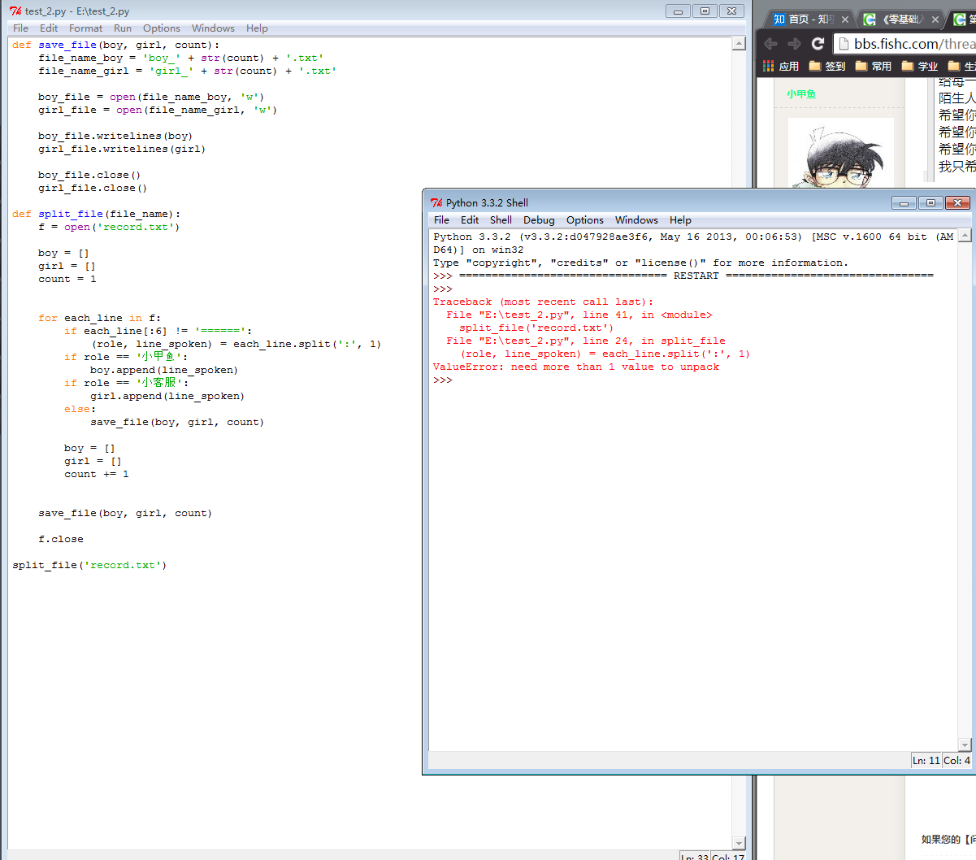976x860 pixels.
Task: Open the 签到 bookmark folder
Action: click(x=826, y=66)
